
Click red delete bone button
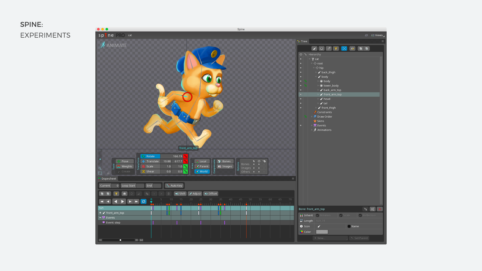380,209
